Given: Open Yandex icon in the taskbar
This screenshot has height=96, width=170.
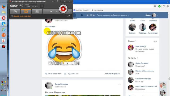Looking at the screenshot, I should [x=3, y=41].
